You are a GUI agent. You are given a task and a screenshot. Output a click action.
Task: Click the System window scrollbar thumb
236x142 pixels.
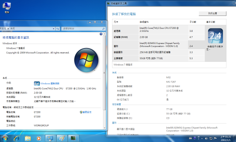[x=104, y=73]
